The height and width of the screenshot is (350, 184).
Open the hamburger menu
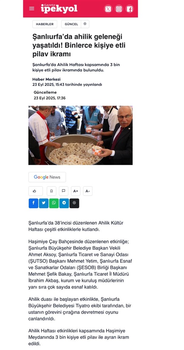32,9
